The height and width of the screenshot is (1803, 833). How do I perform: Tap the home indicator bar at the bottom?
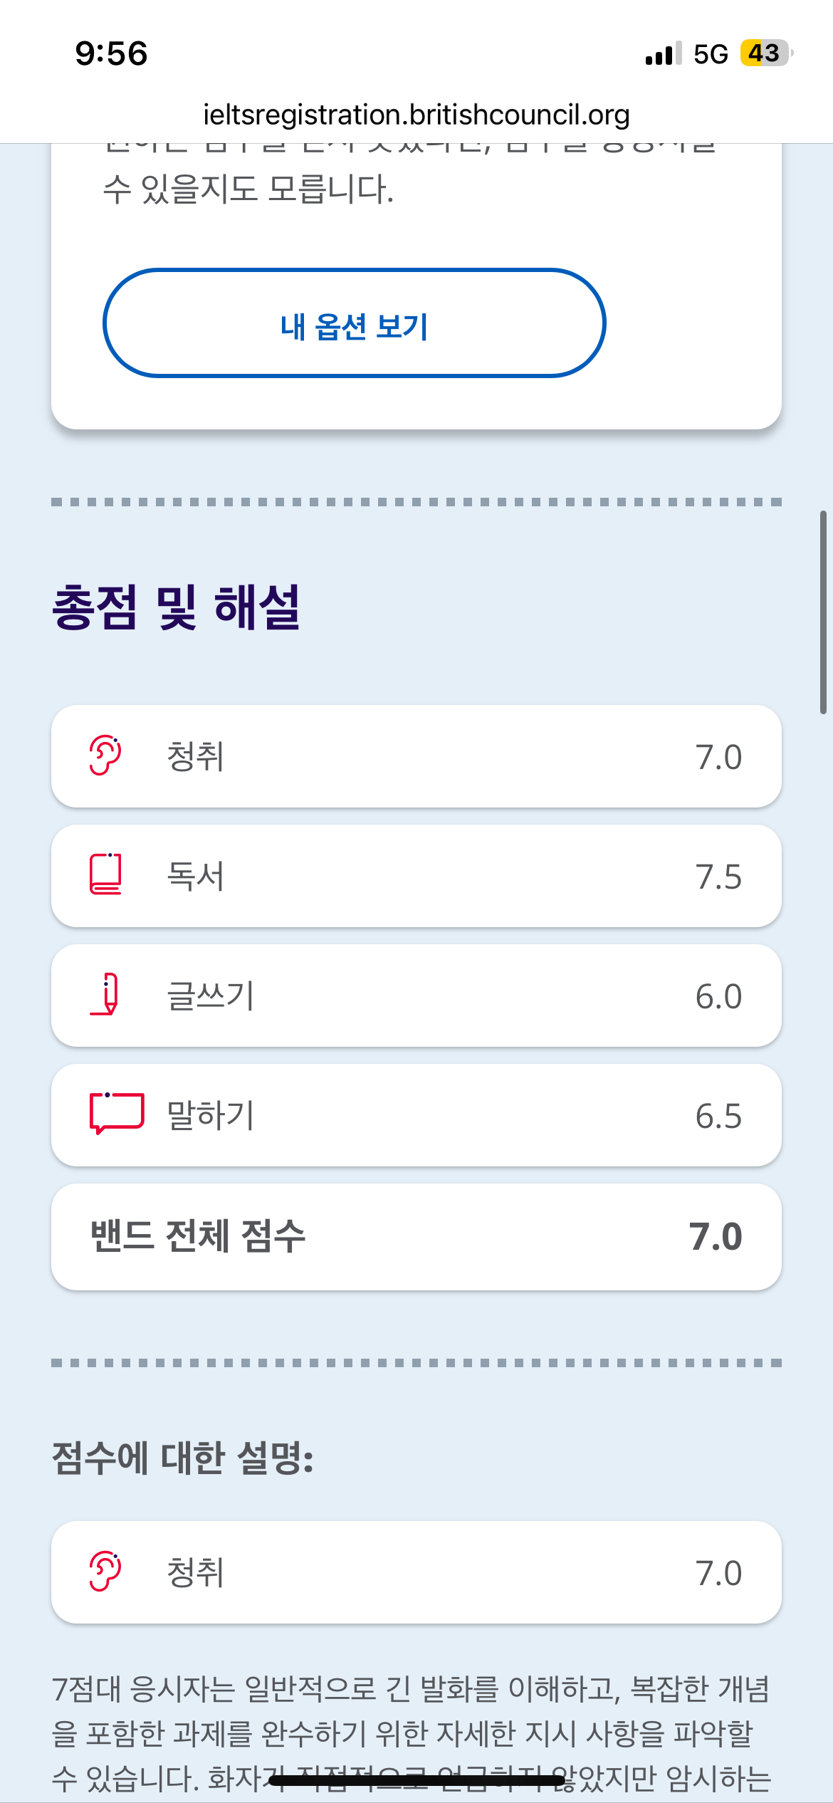click(x=416, y=1782)
